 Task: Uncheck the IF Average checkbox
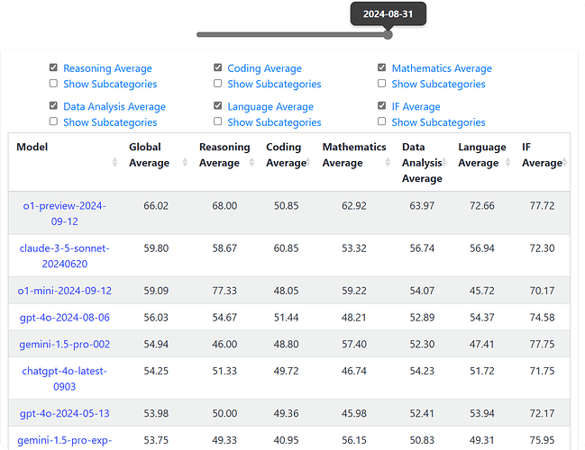click(x=381, y=106)
